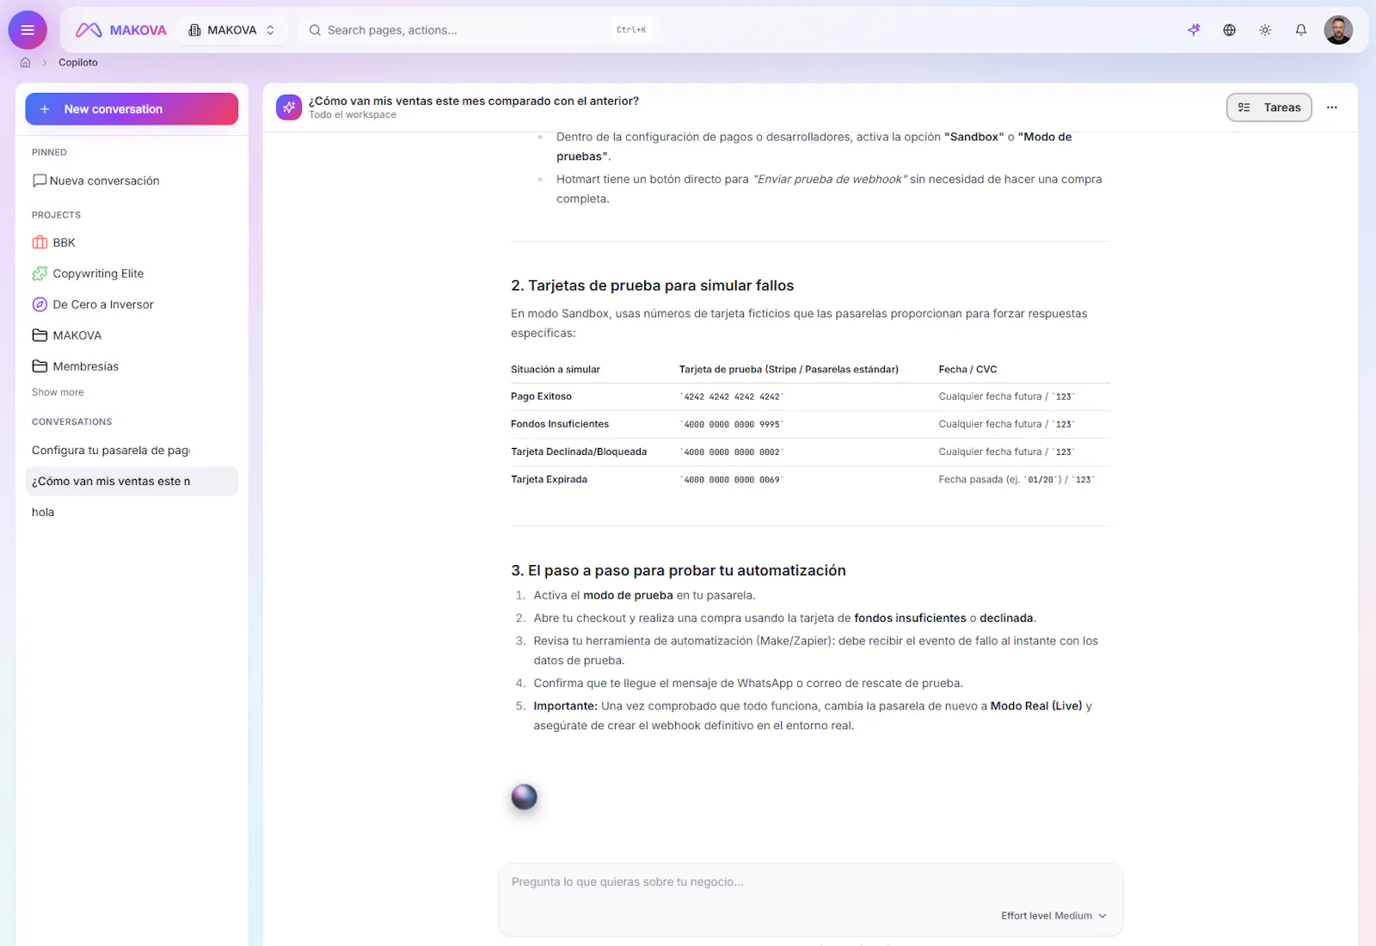Click the Pregunta lo que quieras input

(810, 882)
